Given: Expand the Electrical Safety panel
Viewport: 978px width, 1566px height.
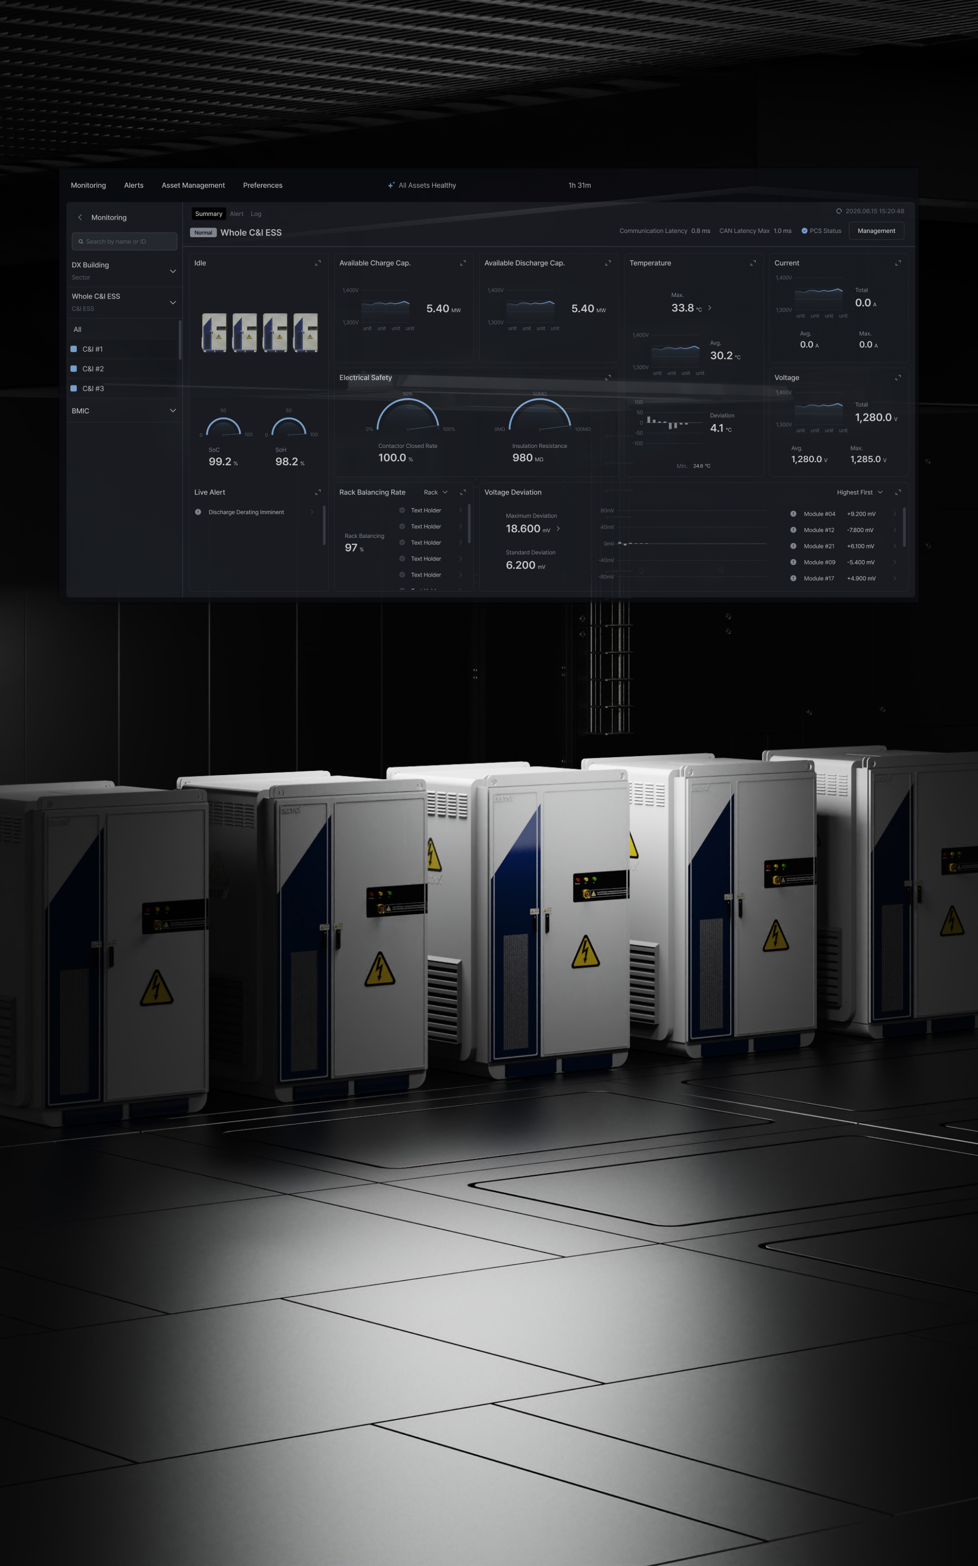Looking at the screenshot, I should coord(608,377).
